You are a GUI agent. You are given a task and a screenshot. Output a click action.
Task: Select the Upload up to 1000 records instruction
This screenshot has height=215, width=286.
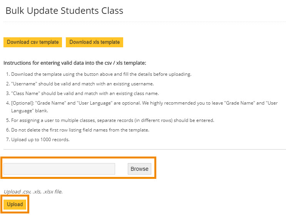[40, 140]
